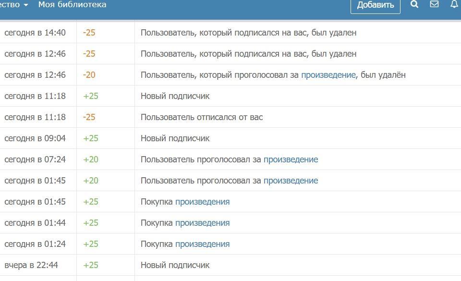Open произведение link in 12:46 deleted-voter row
461x281 pixels.
[x=328, y=75]
